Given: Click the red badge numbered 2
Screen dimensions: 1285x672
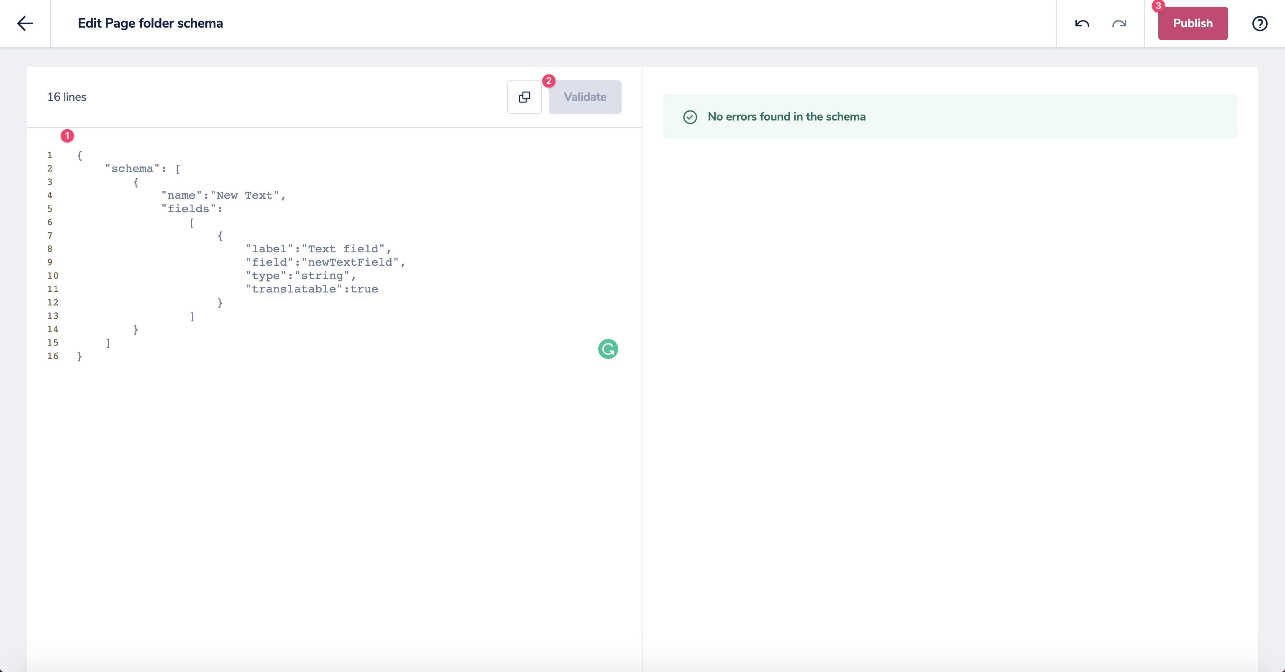Looking at the screenshot, I should (549, 81).
